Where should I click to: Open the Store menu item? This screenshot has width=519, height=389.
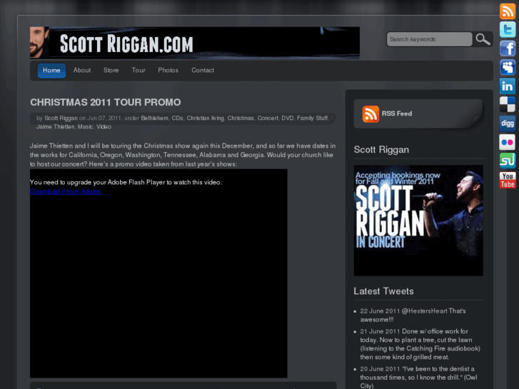click(x=111, y=71)
